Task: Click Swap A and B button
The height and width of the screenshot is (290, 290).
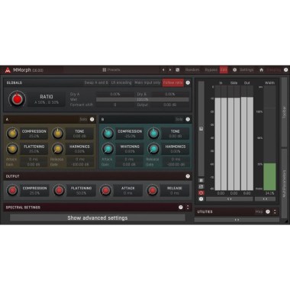Action: (x=96, y=82)
